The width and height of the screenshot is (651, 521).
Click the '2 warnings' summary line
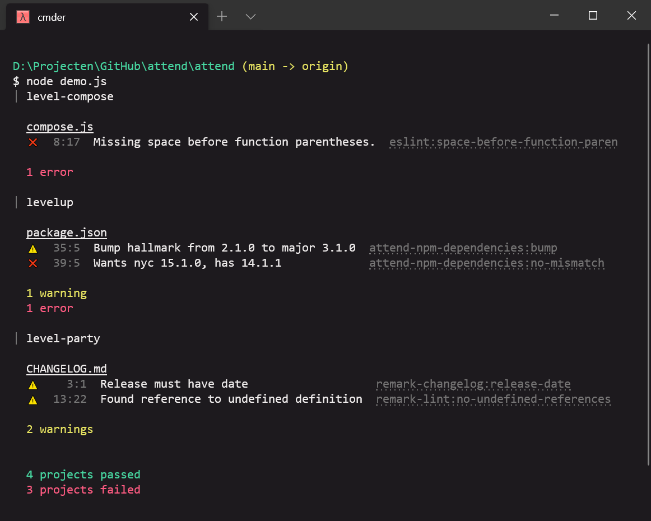[x=60, y=429]
